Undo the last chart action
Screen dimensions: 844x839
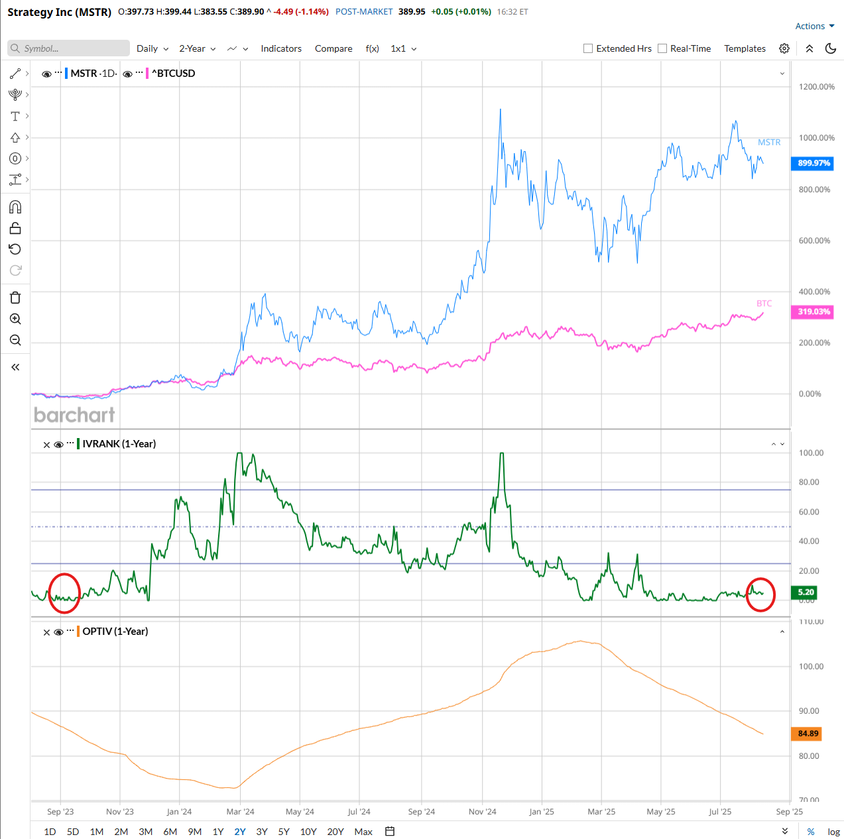click(x=15, y=249)
